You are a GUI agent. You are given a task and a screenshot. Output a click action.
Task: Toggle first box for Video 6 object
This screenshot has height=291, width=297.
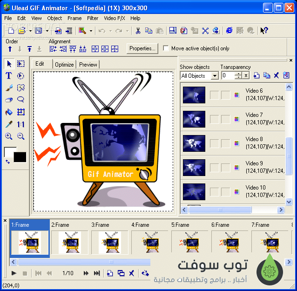[215, 95]
